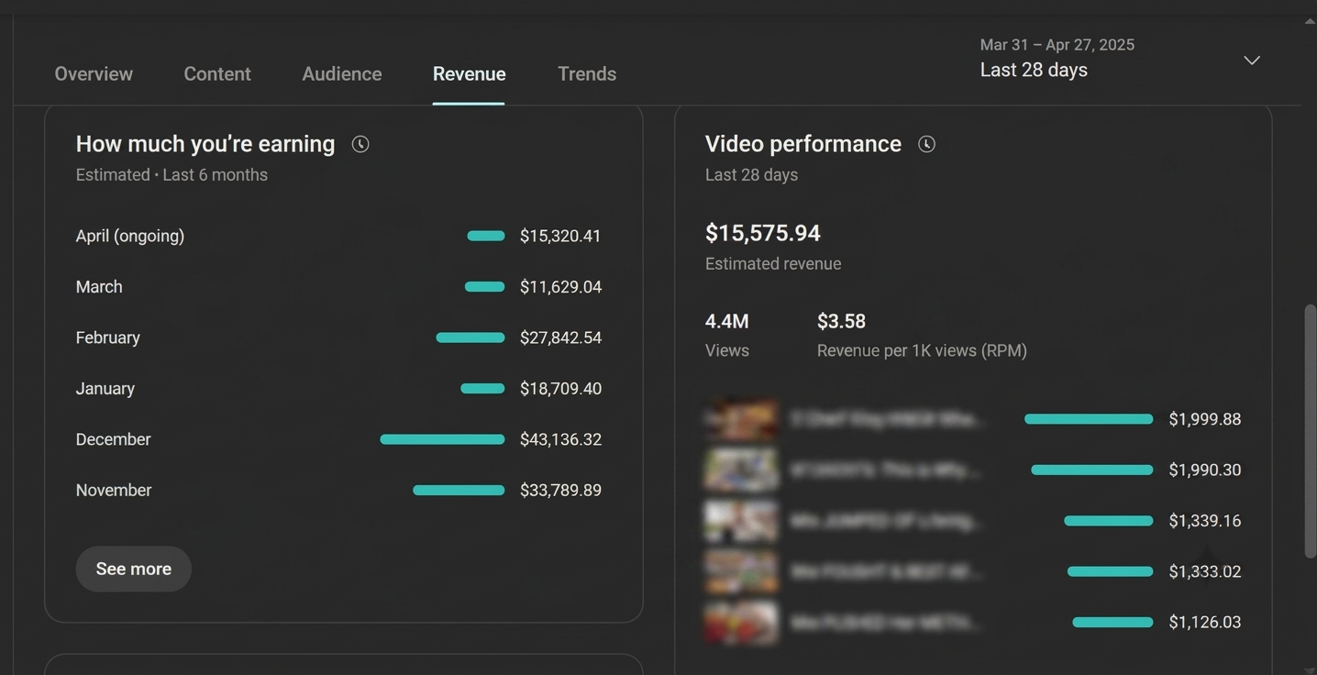The height and width of the screenshot is (675, 1317).
Task: Open the title of the $1,339.16 video
Action: 886,521
